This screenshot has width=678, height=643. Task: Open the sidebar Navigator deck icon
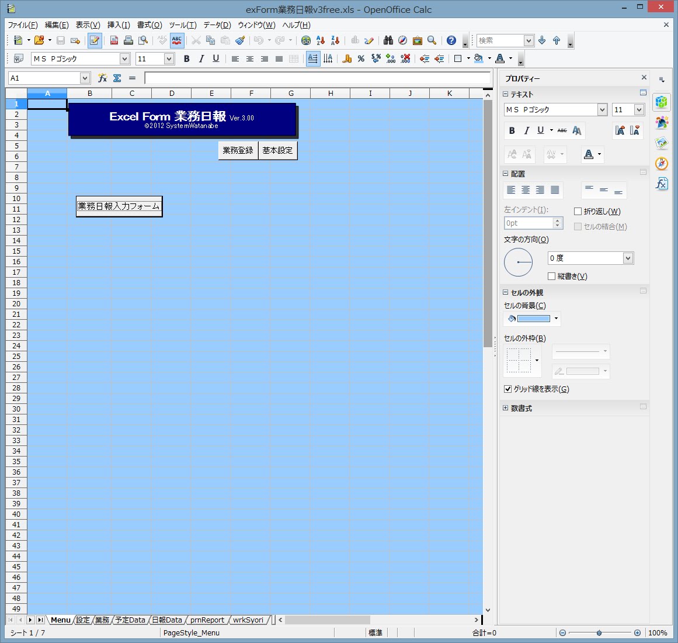pyautogui.click(x=662, y=164)
